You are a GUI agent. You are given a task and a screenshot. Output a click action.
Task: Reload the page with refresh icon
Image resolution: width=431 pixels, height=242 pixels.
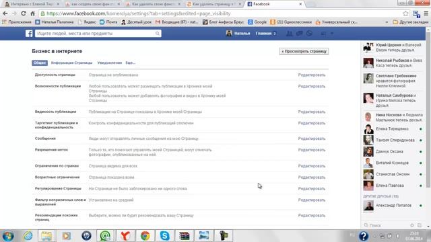coord(24,13)
